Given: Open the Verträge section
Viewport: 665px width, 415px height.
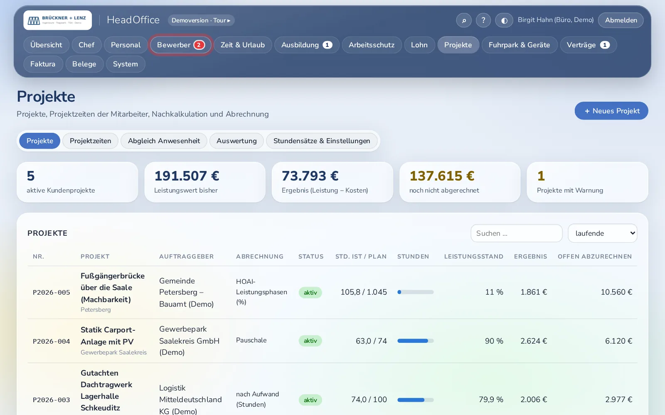Looking at the screenshot, I should (x=588, y=45).
